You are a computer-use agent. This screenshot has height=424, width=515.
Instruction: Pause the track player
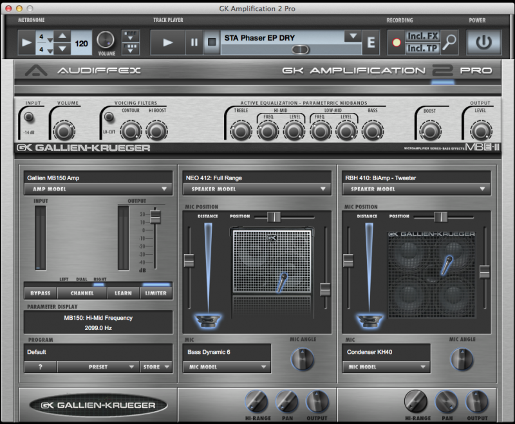(x=194, y=42)
